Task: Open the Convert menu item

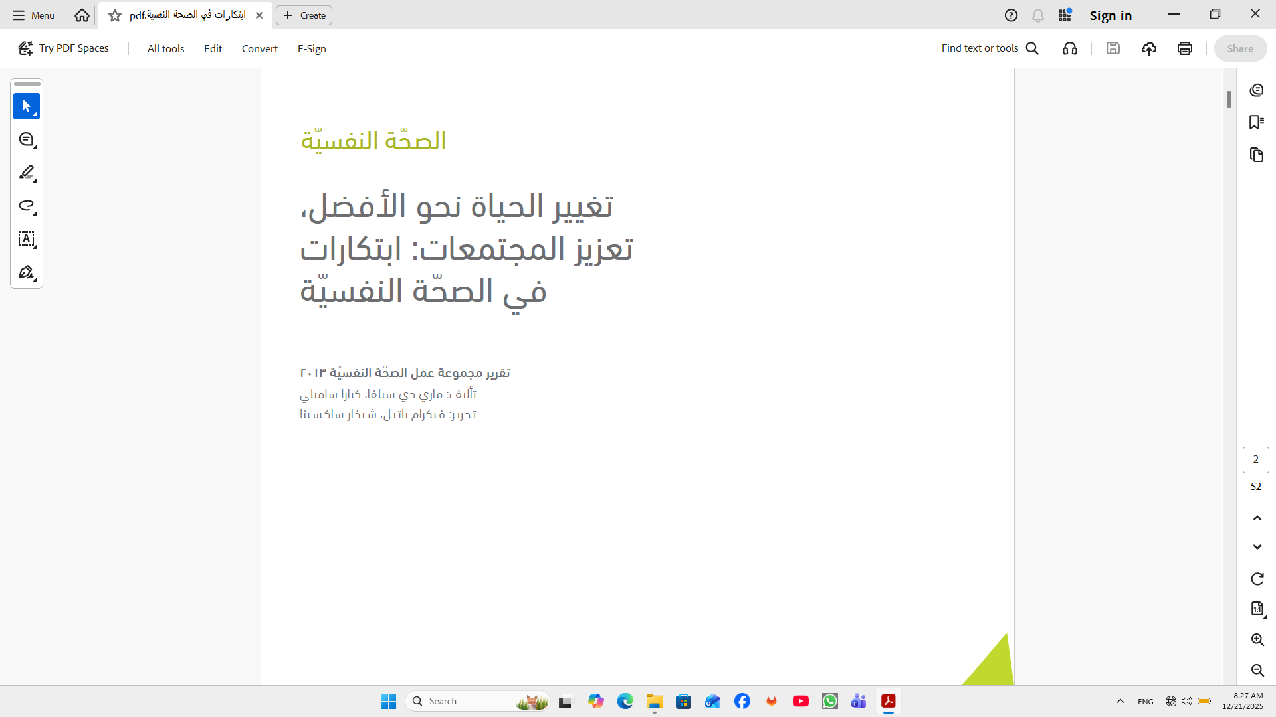Action: pyautogui.click(x=260, y=48)
